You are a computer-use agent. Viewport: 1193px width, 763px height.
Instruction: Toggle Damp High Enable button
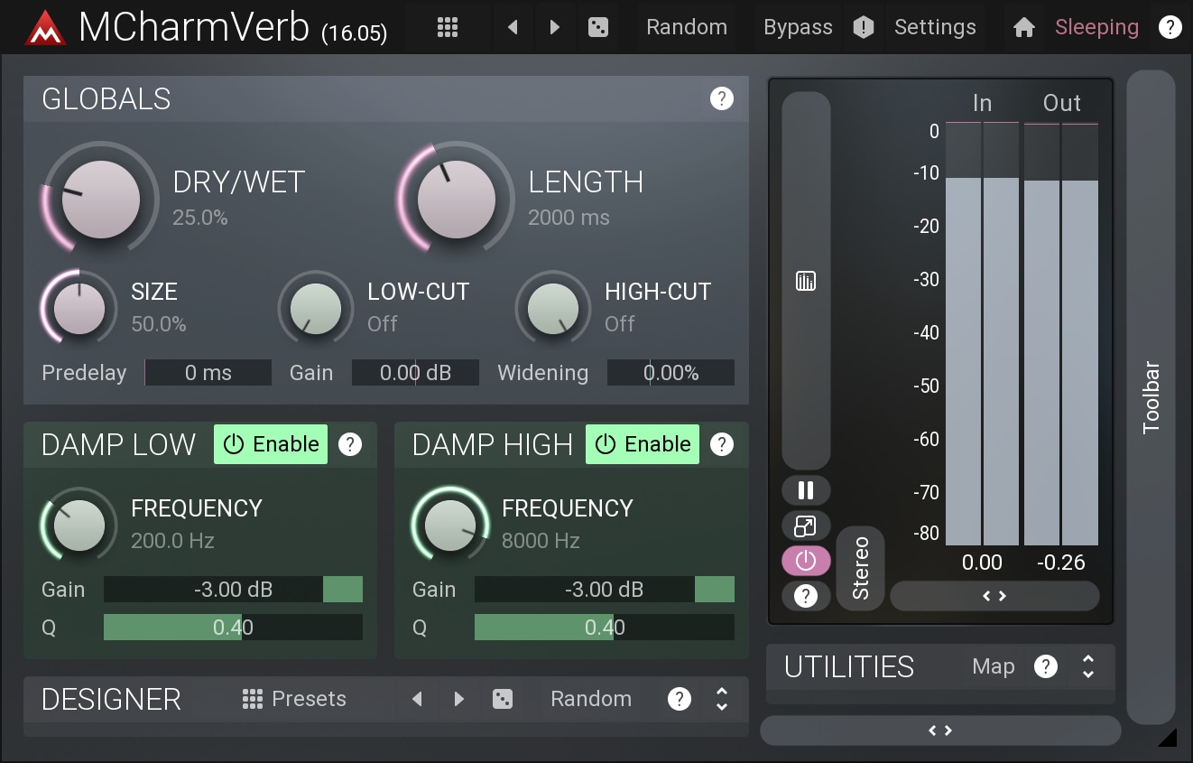point(643,444)
